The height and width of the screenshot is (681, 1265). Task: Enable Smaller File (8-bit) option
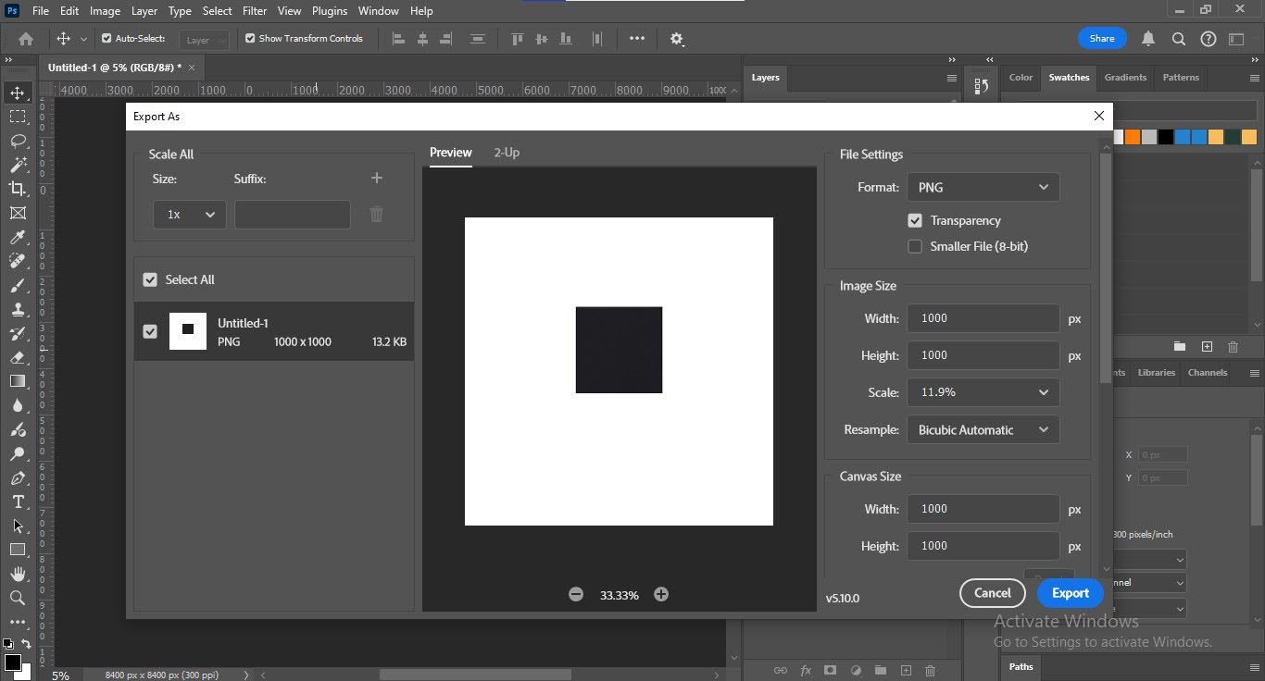coord(915,247)
